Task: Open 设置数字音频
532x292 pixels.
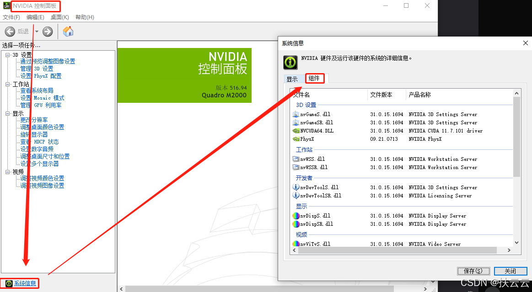Action: click(37, 149)
